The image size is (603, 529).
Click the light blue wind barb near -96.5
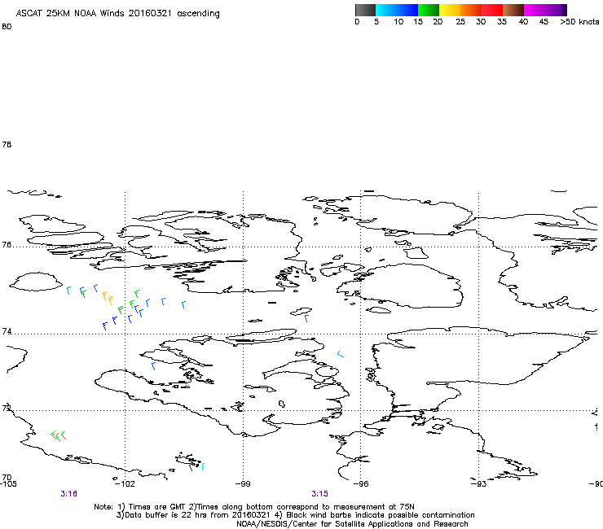(x=341, y=354)
